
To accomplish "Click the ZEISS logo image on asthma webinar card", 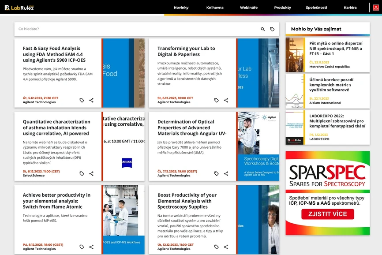I will tap(127, 163).
